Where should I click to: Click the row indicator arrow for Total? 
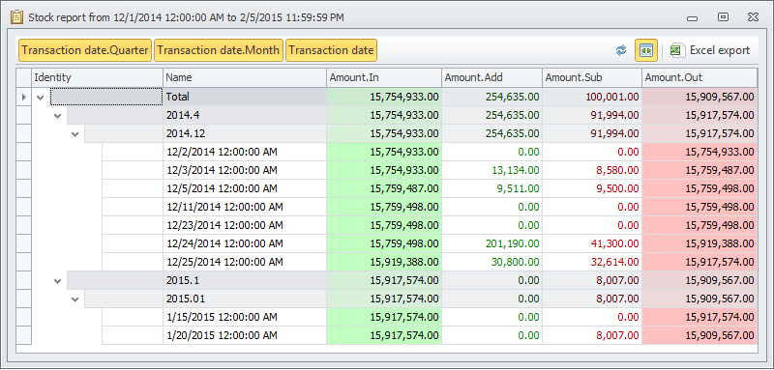click(x=23, y=98)
